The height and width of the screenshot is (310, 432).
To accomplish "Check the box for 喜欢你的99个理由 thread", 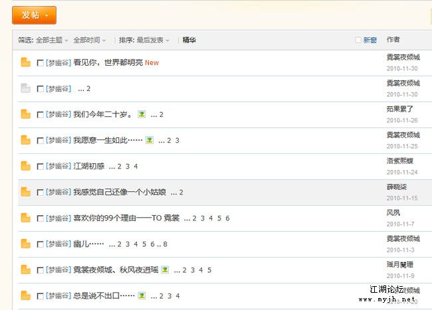I will (x=41, y=218).
